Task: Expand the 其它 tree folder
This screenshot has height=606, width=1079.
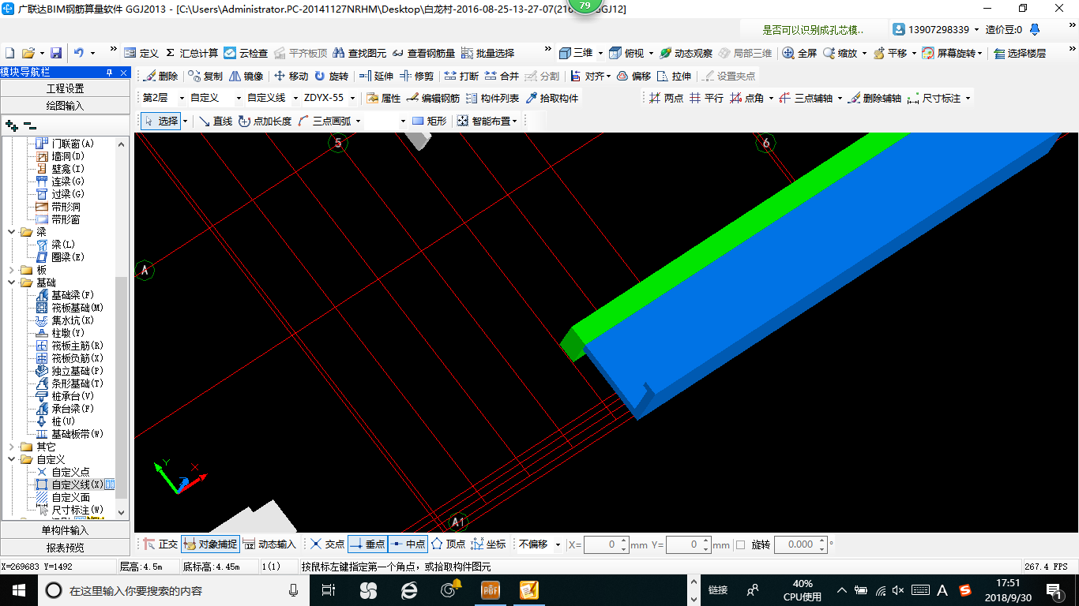Action: [x=11, y=447]
